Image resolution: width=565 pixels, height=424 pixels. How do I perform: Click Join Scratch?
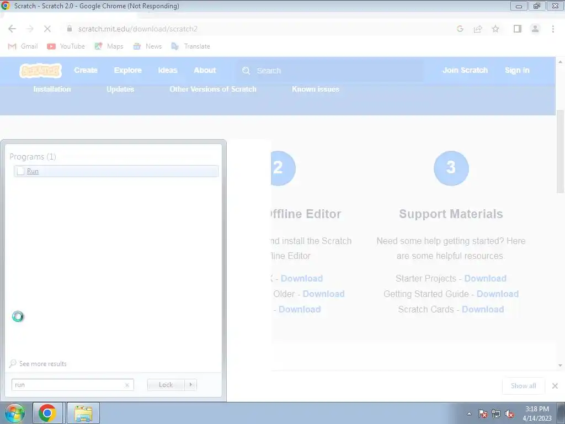pyautogui.click(x=465, y=70)
